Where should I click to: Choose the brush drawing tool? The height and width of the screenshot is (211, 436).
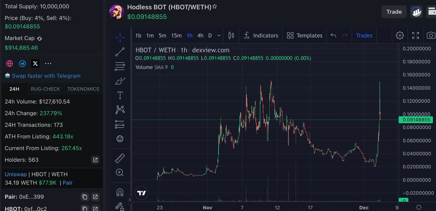coord(120,81)
